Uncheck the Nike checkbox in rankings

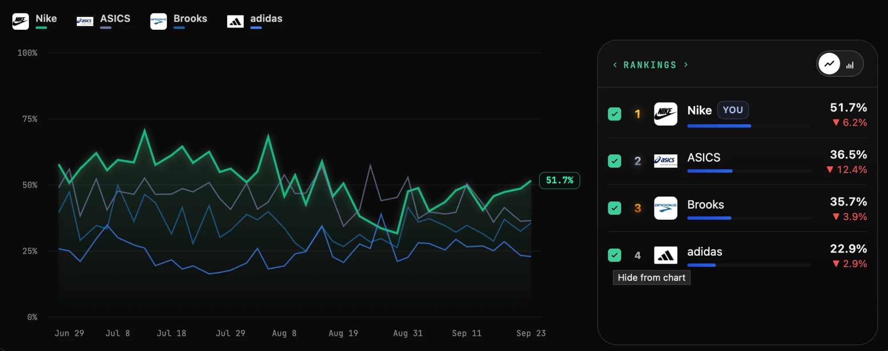tap(614, 114)
